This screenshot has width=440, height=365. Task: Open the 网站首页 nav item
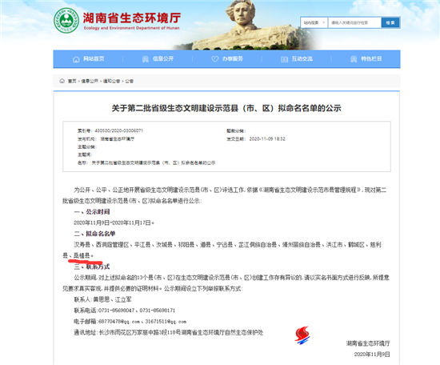94,58
